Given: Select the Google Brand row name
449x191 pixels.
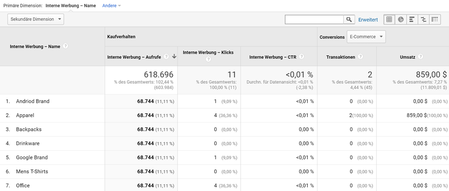Looking at the screenshot, I should click(x=32, y=157).
